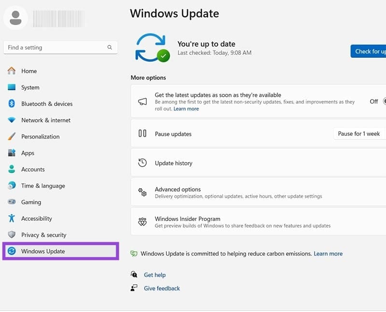Click the Time & language globe icon
The image size is (386, 312).
(11, 185)
